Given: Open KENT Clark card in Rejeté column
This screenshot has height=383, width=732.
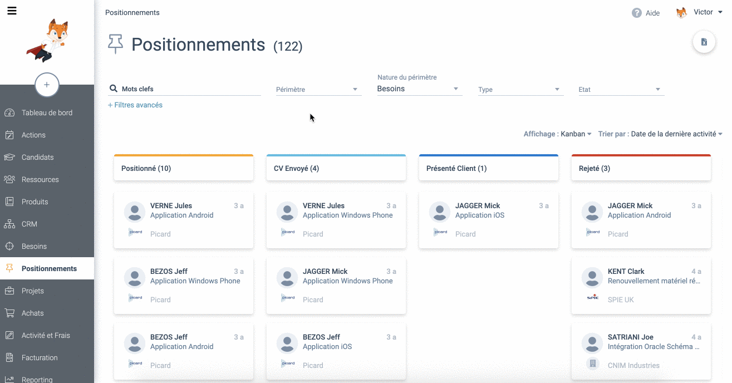Looking at the screenshot, I should [x=641, y=285].
